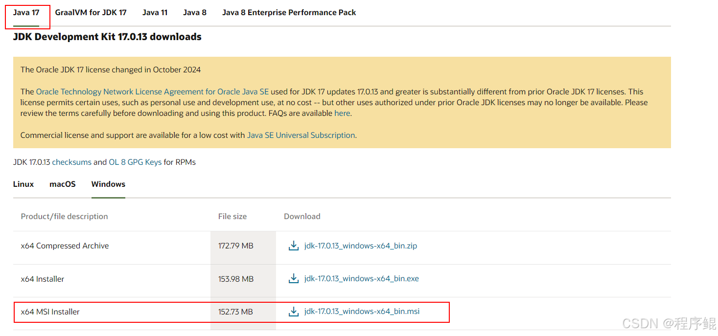Open the Java 8 Enterprise Performance Pack tab
The height and width of the screenshot is (336, 718).
289,12
